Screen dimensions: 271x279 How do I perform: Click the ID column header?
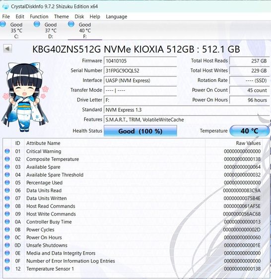17,143
